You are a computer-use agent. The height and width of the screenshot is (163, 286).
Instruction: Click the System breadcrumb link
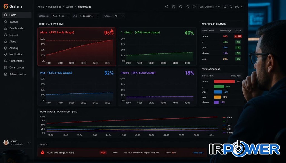pyautogui.click(x=69, y=7)
